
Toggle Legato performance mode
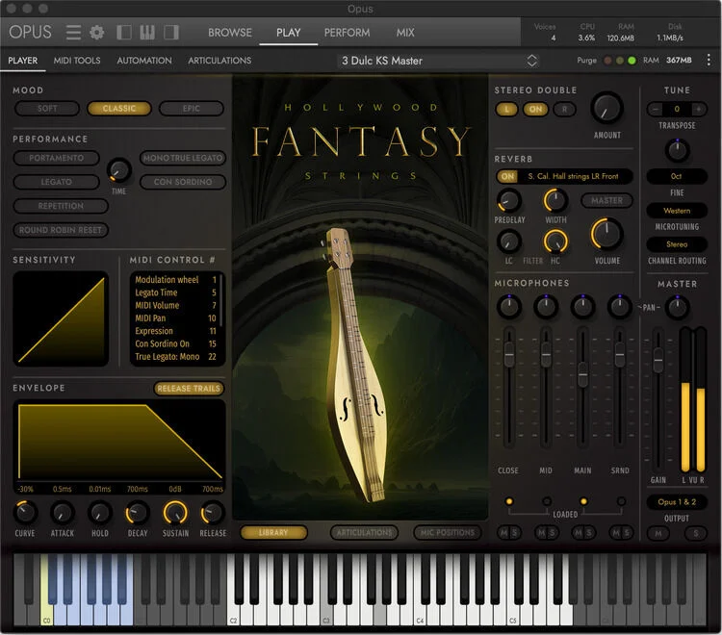point(56,182)
